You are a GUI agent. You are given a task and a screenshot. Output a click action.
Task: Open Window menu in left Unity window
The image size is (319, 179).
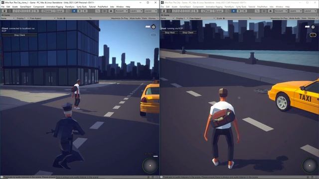(x=120, y=6)
